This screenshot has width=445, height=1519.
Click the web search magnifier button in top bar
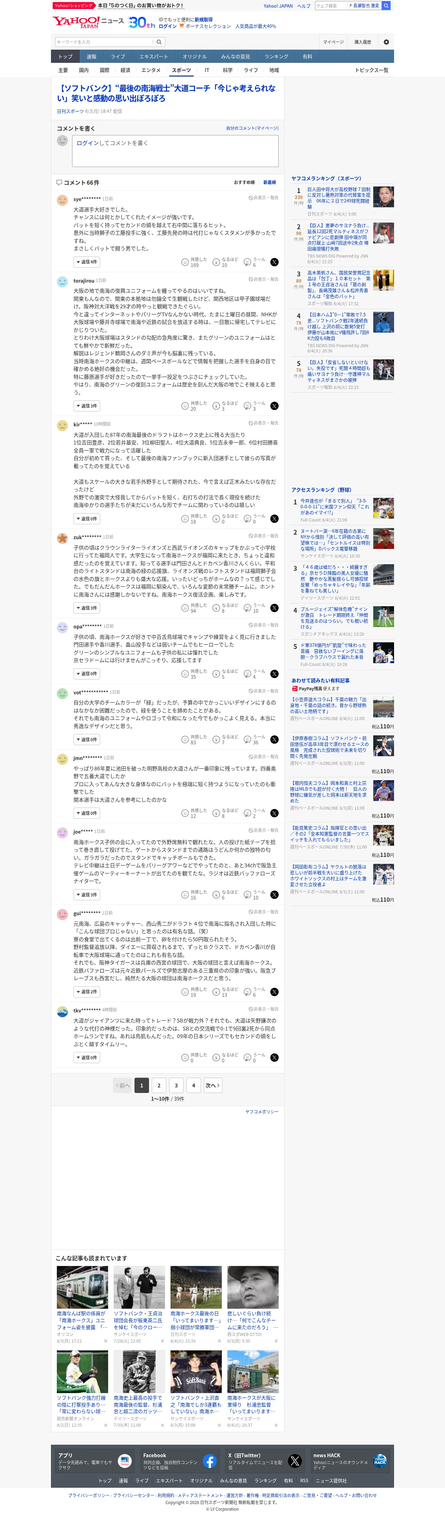click(386, 5)
